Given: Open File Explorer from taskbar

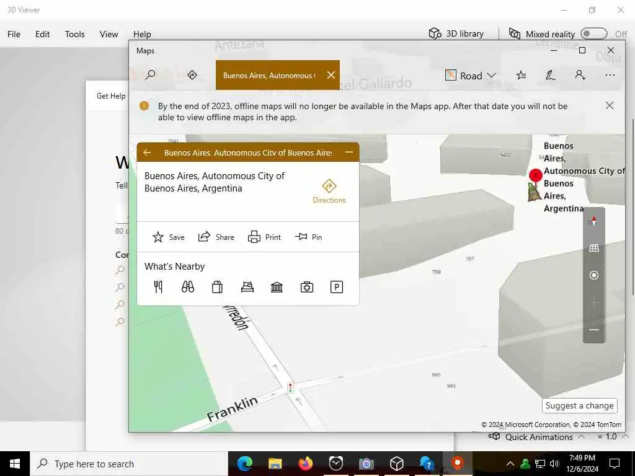Looking at the screenshot, I should pyautogui.click(x=275, y=464).
